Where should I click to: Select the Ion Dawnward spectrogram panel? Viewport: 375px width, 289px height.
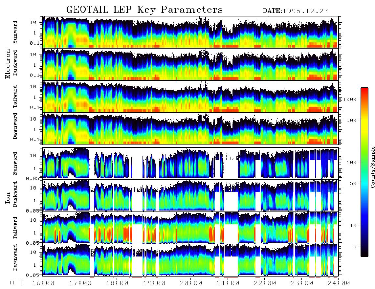pos(190,260)
